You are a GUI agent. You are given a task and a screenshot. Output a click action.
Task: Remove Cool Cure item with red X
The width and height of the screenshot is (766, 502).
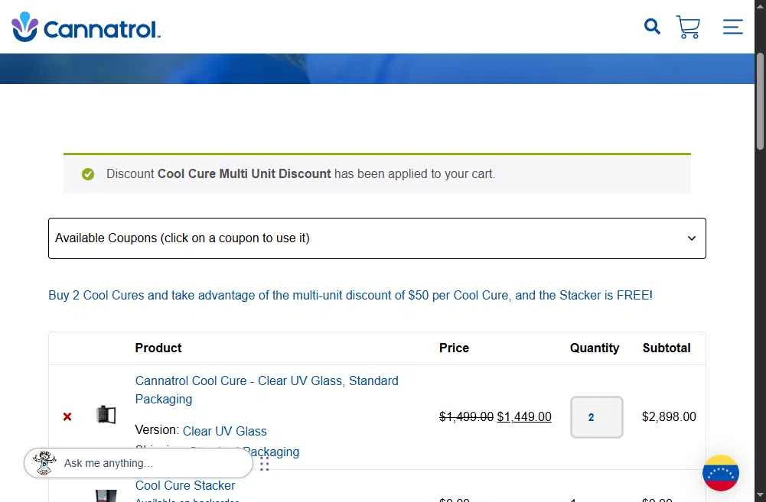coord(67,416)
